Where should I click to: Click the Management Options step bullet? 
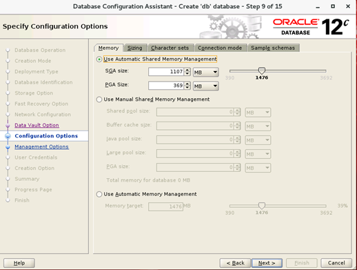tap(8, 147)
